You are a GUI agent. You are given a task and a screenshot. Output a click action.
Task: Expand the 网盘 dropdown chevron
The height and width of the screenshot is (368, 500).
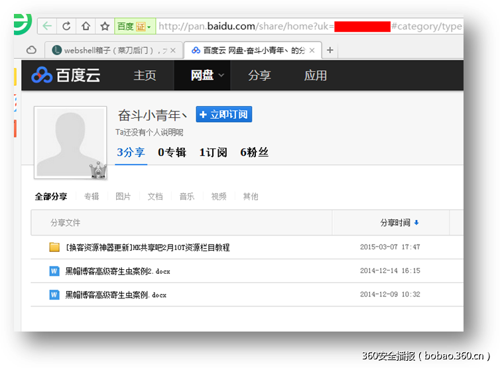tap(221, 76)
